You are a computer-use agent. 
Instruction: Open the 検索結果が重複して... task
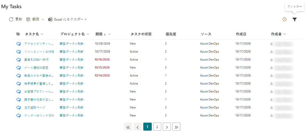tap(39, 83)
